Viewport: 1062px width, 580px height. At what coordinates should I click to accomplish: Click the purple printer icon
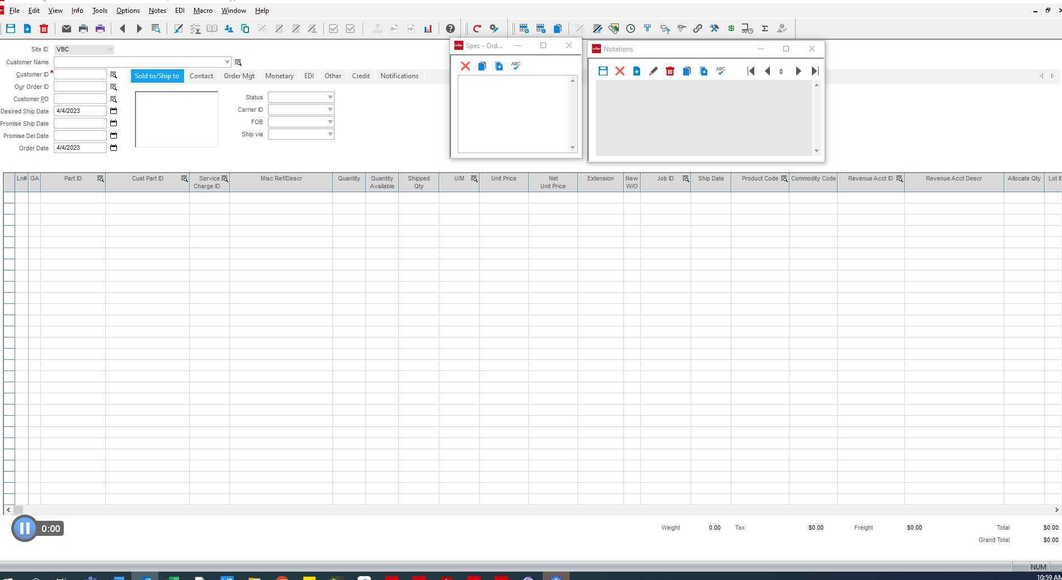100,28
